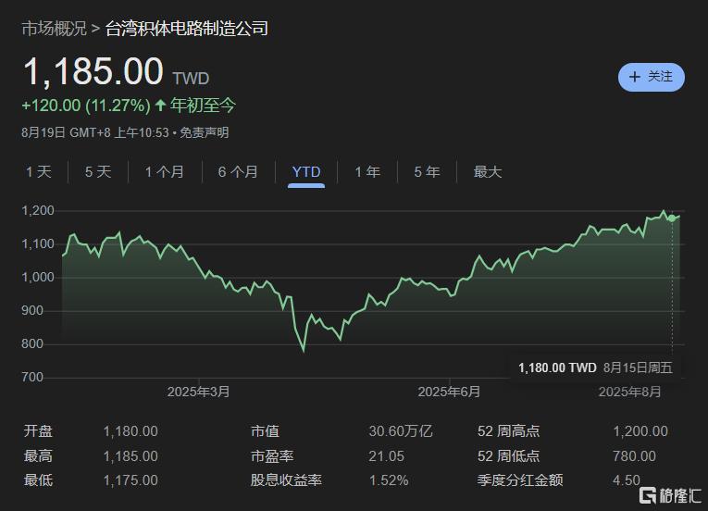
Task: Click the 52 周低点 value 780.00
Action: pyautogui.click(x=634, y=455)
